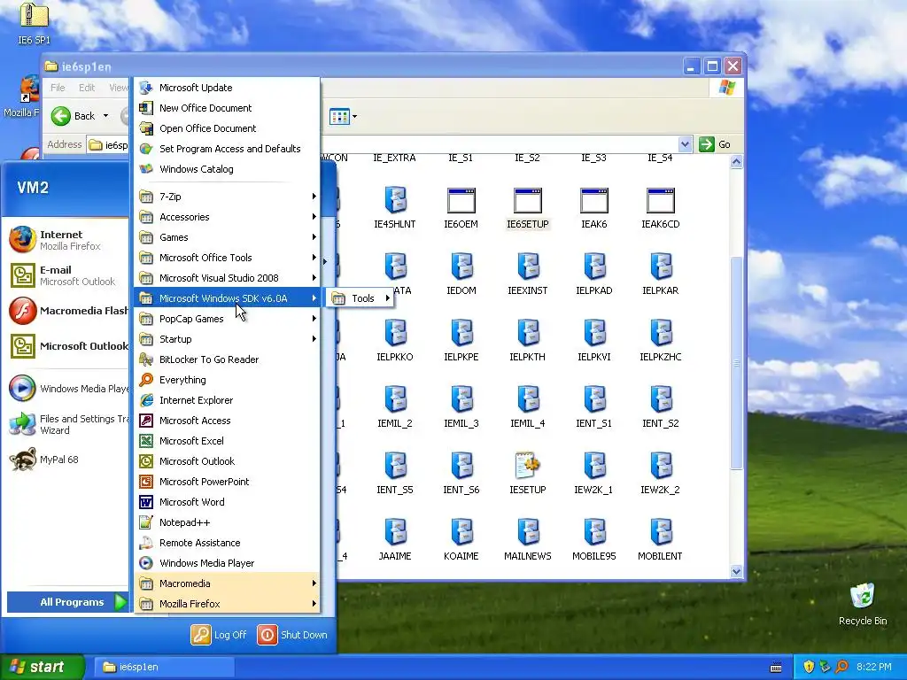907x680 pixels.
Task: Select the MAILNEWS cabinet file
Action: point(528,540)
